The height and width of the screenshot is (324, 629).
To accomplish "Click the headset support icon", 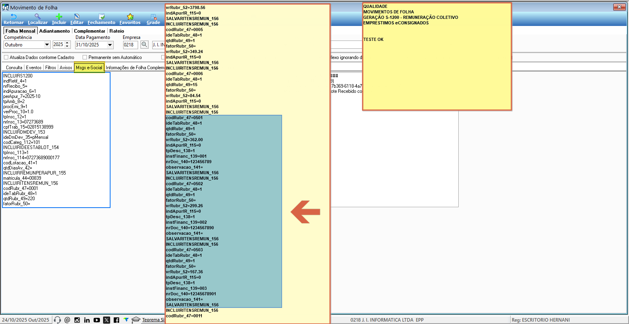I will tap(57, 320).
